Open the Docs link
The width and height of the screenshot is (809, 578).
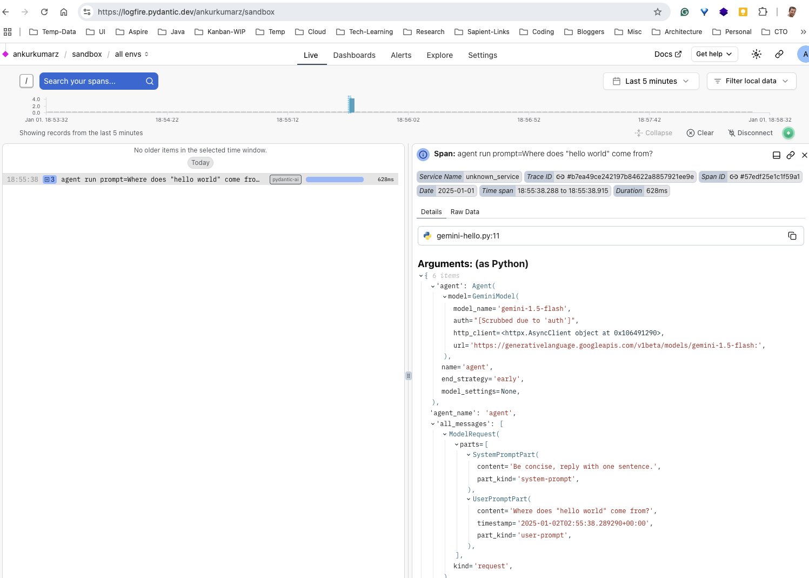[x=668, y=54]
